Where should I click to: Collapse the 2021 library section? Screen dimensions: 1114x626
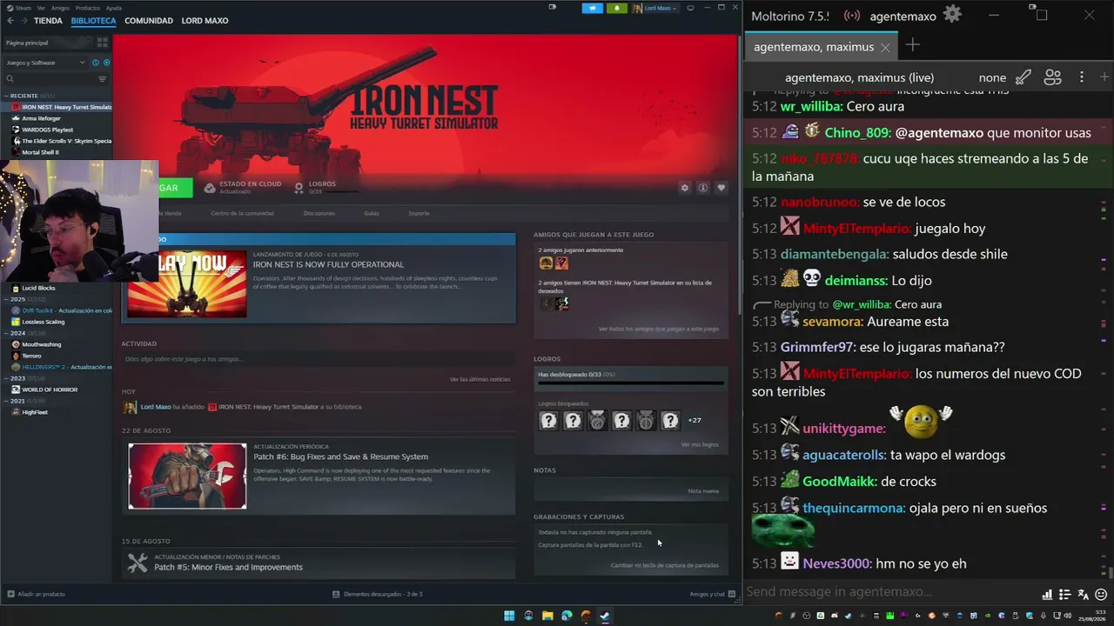7,401
